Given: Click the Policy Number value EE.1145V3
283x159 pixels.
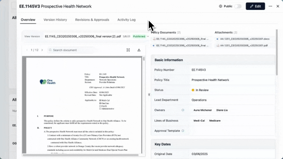Looking at the screenshot, I should click(199, 70).
